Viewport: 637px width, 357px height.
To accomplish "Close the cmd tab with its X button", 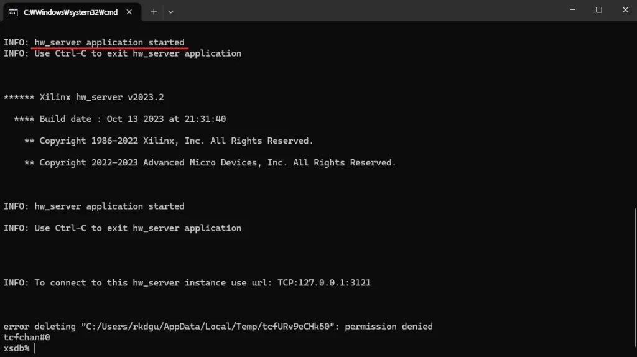I will pyautogui.click(x=129, y=11).
